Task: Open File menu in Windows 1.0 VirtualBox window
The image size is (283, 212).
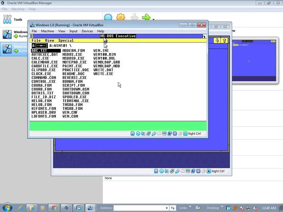Action: click(x=34, y=31)
